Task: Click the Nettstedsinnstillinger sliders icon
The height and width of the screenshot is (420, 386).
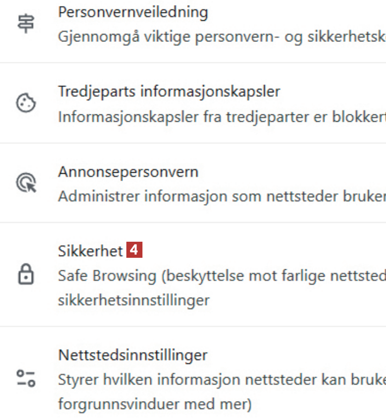Action: pyautogui.click(x=26, y=378)
